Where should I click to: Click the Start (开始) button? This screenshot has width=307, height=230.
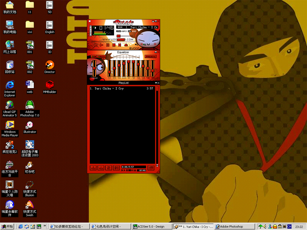click(7, 227)
